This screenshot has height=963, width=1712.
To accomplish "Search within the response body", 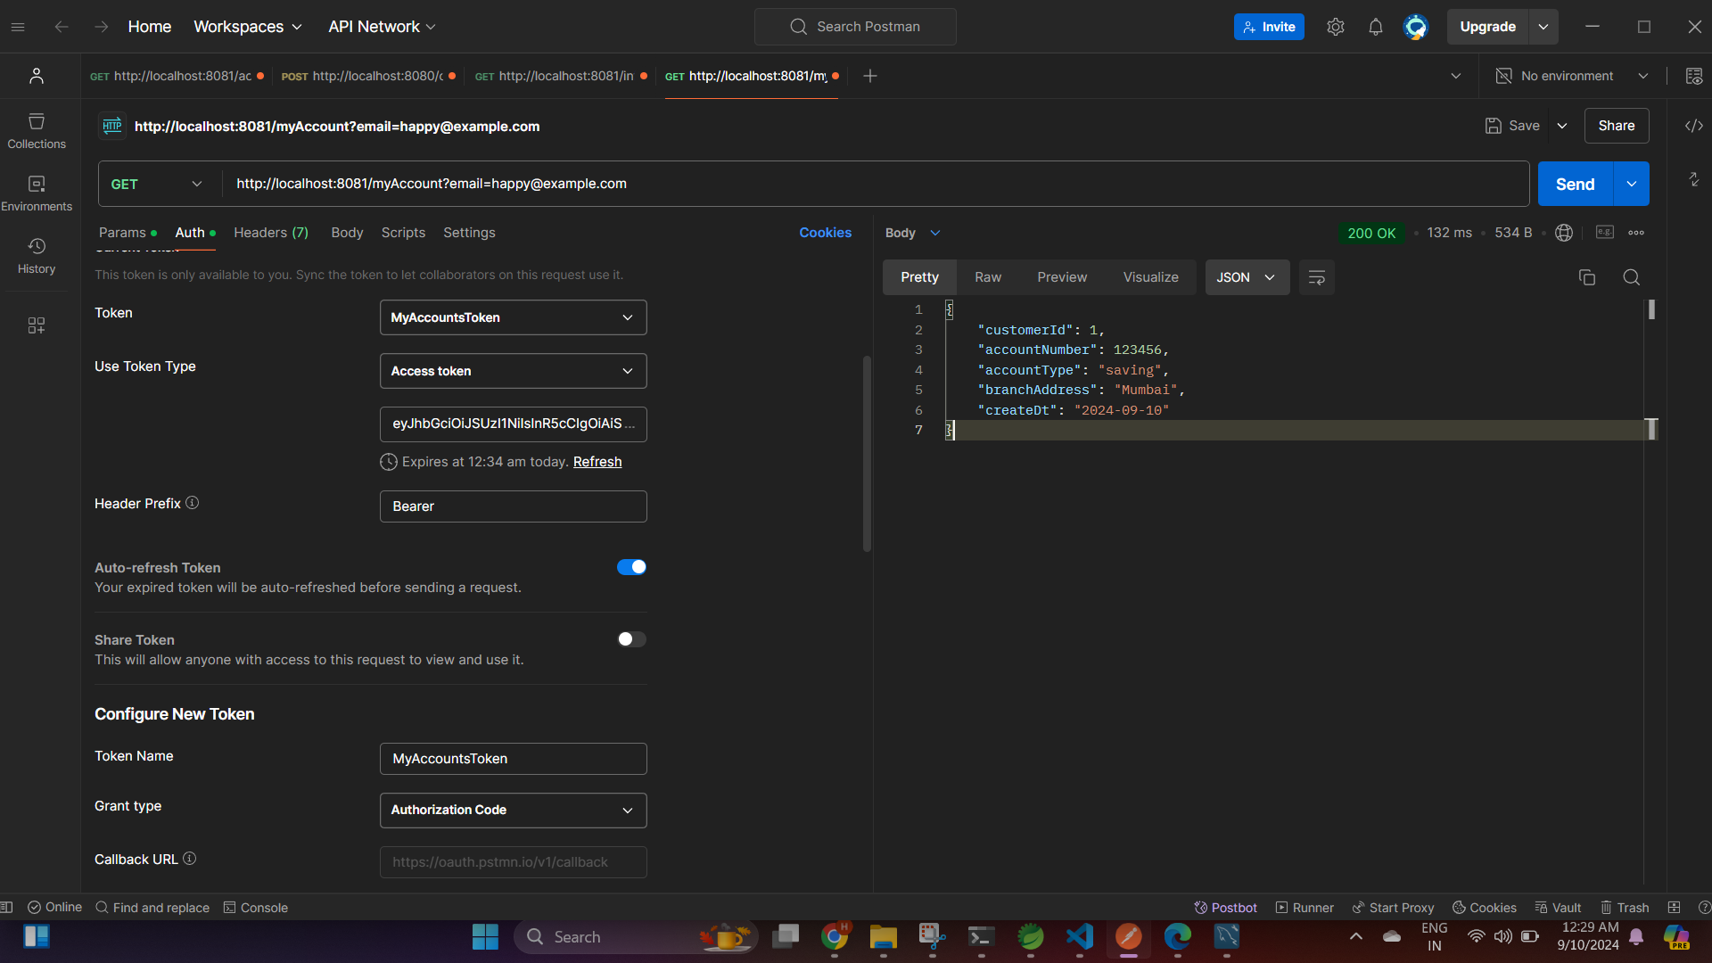I will point(1631,277).
